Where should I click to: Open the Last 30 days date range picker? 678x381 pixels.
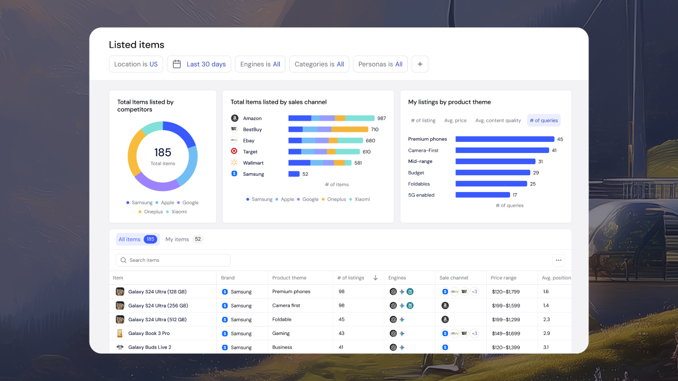pyautogui.click(x=199, y=64)
